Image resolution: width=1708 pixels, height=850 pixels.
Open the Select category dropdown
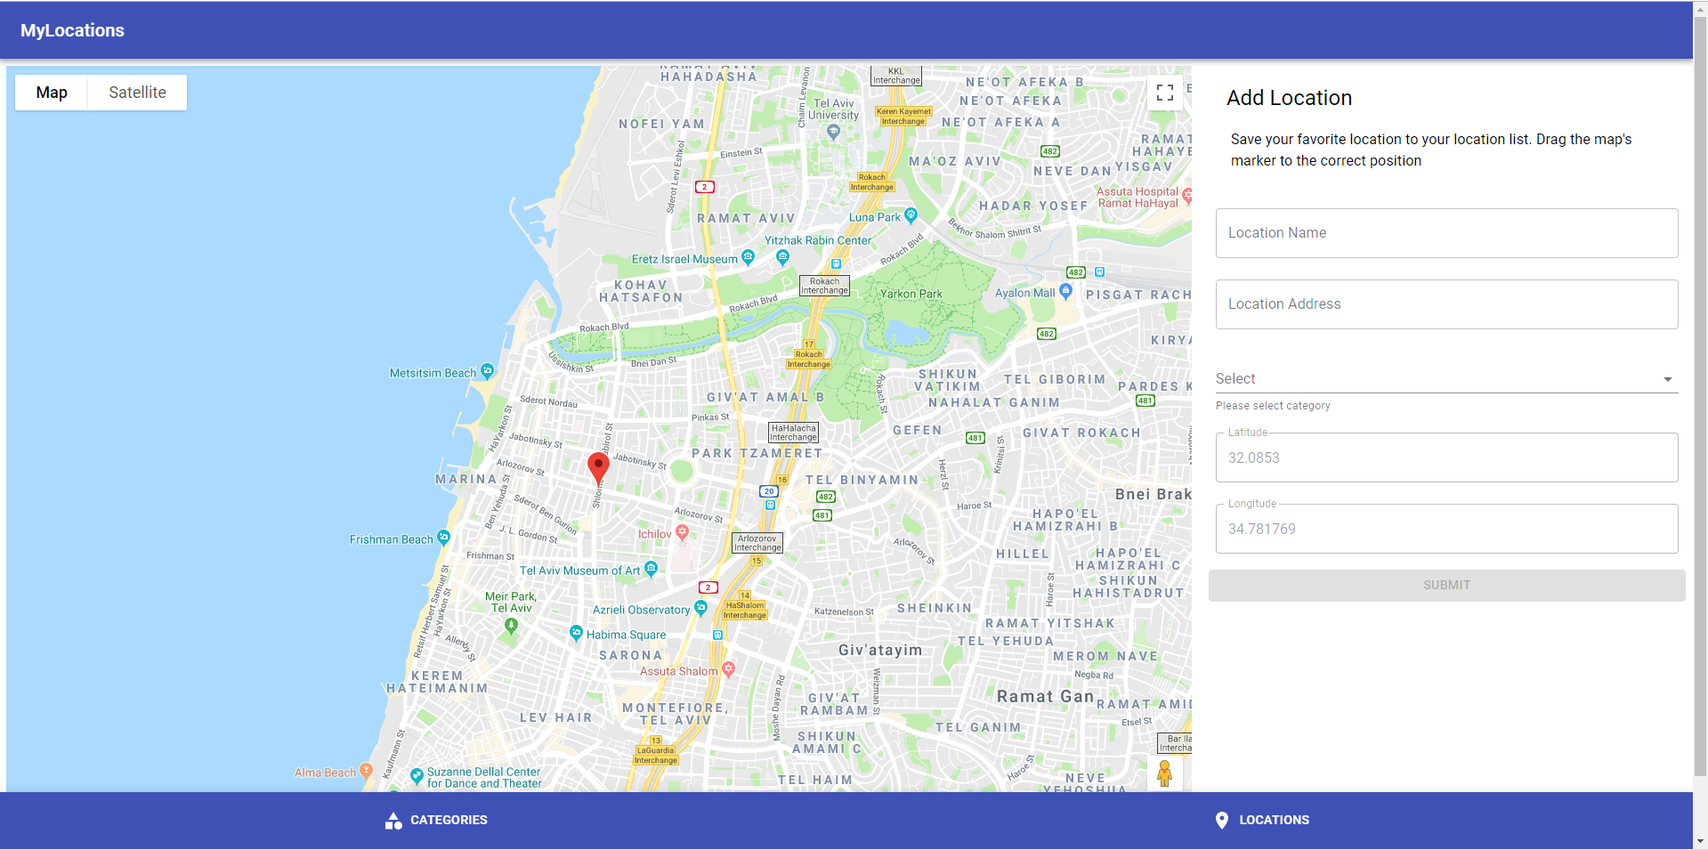pos(1446,379)
